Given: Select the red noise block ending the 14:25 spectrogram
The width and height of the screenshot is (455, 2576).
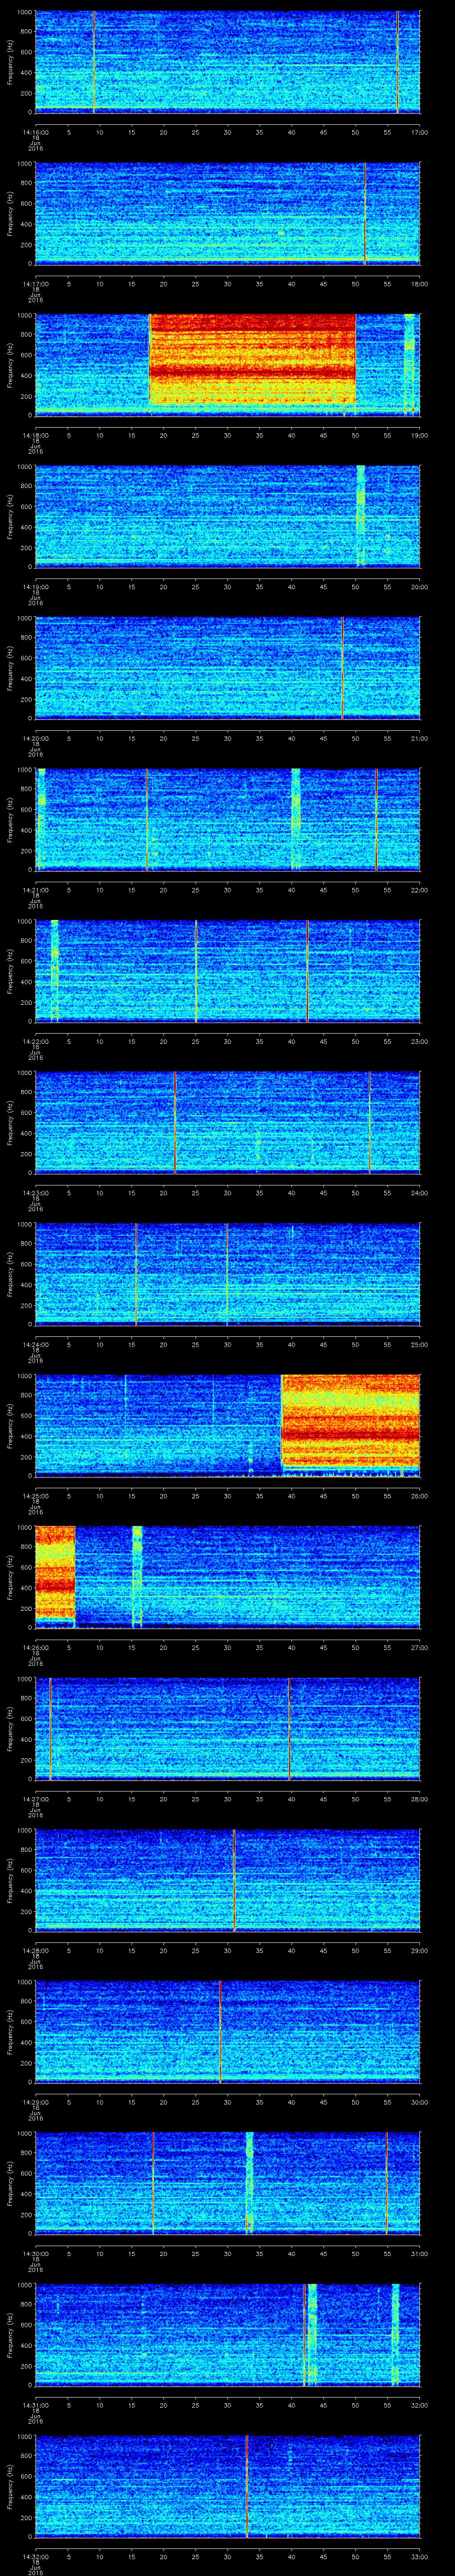Looking at the screenshot, I should tap(351, 1421).
